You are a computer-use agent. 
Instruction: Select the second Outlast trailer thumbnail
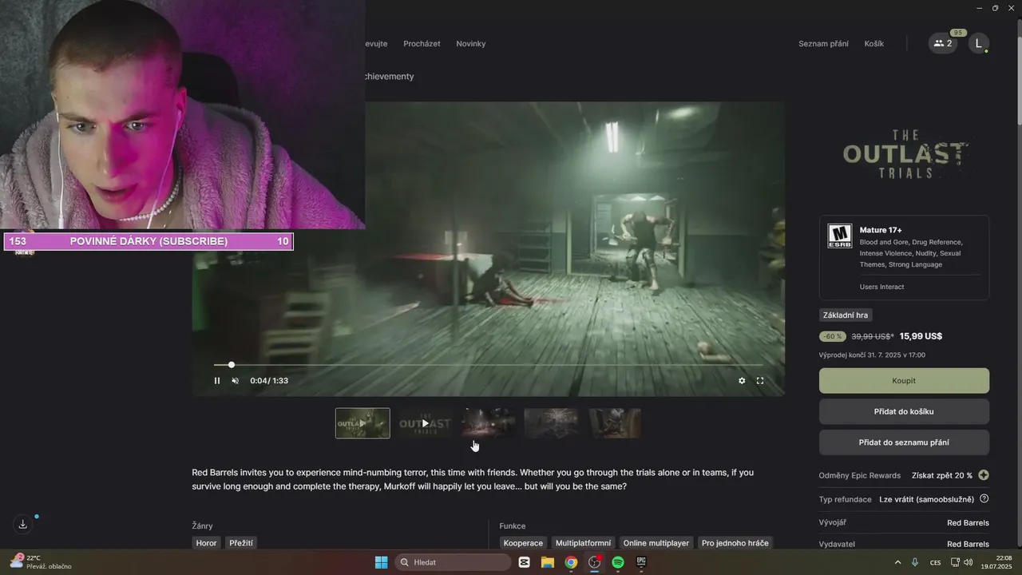pyautogui.click(x=426, y=423)
